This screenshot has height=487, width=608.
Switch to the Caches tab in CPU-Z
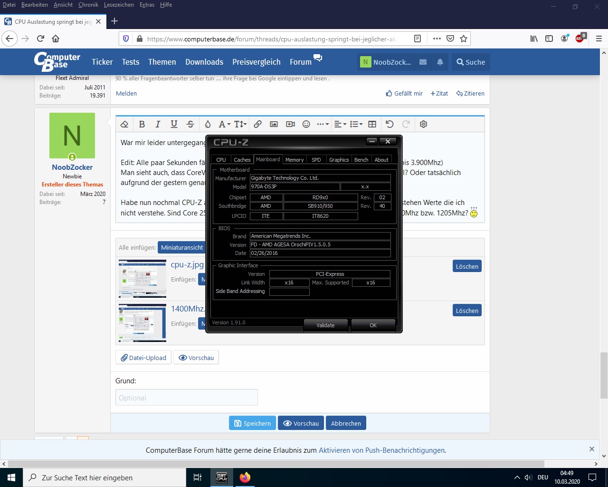click(242, 160)
